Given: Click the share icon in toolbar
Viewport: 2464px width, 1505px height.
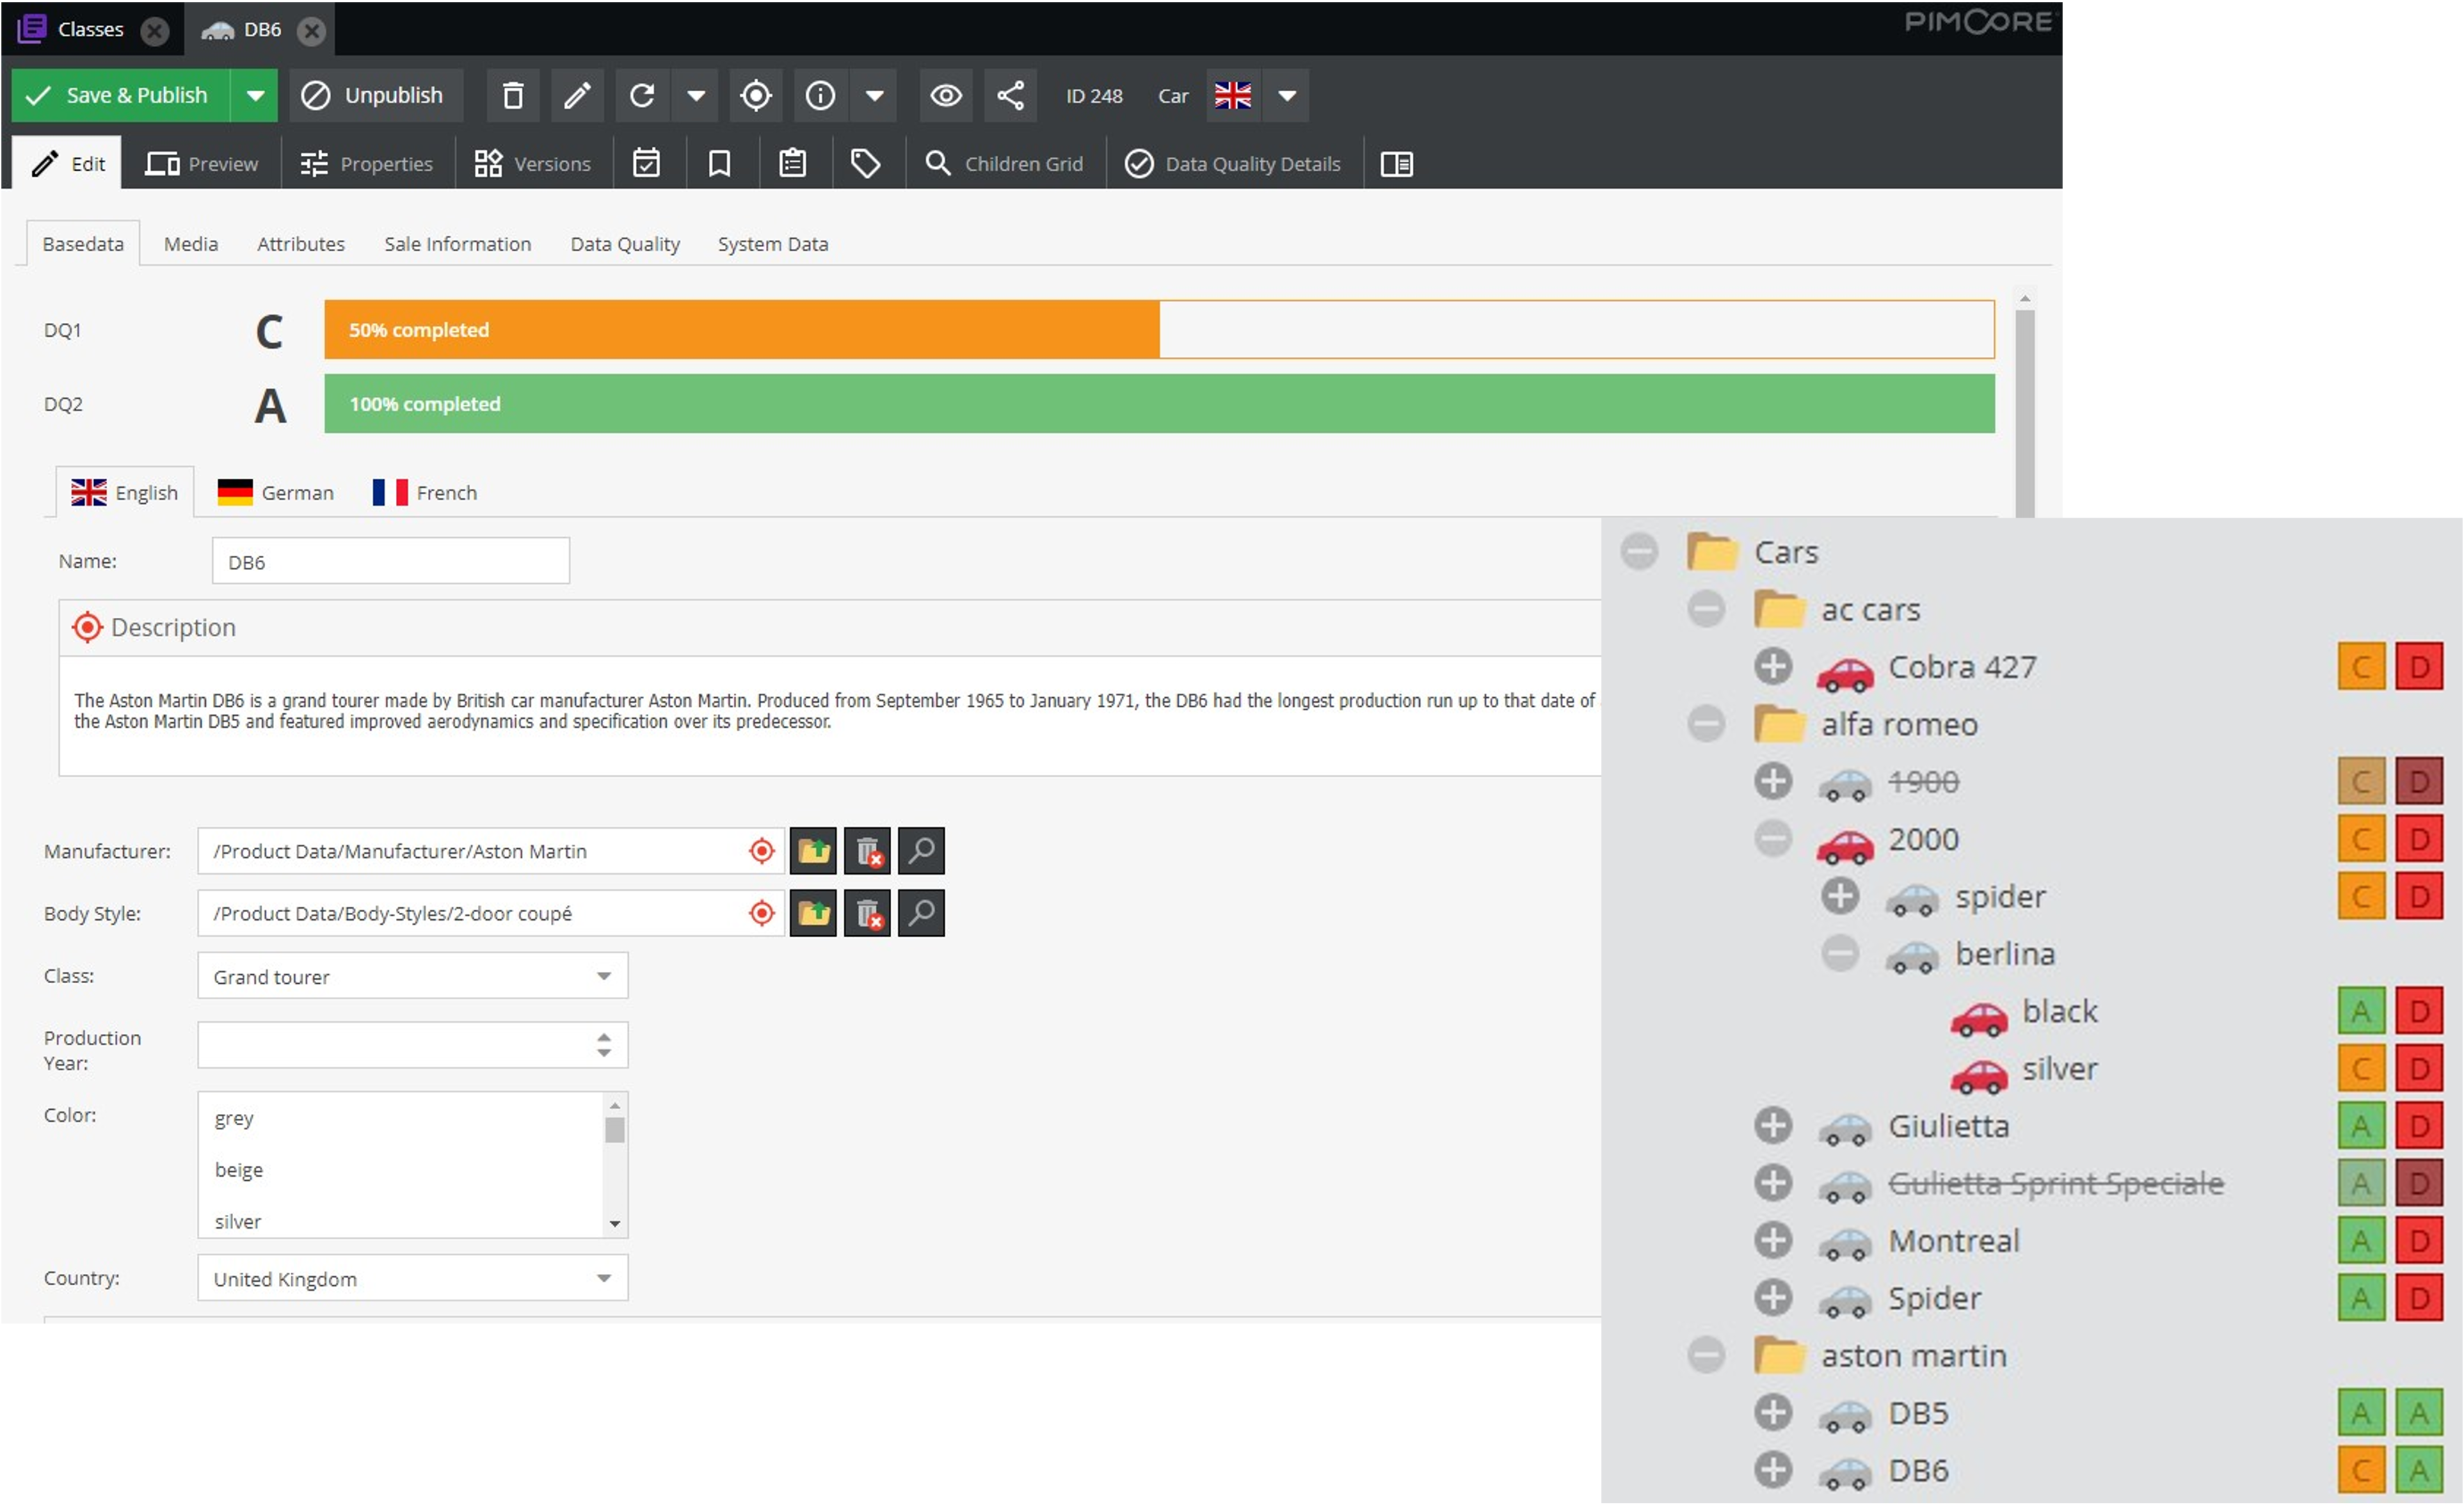Looking at the screenshot, I should (x=1010, y=96).
